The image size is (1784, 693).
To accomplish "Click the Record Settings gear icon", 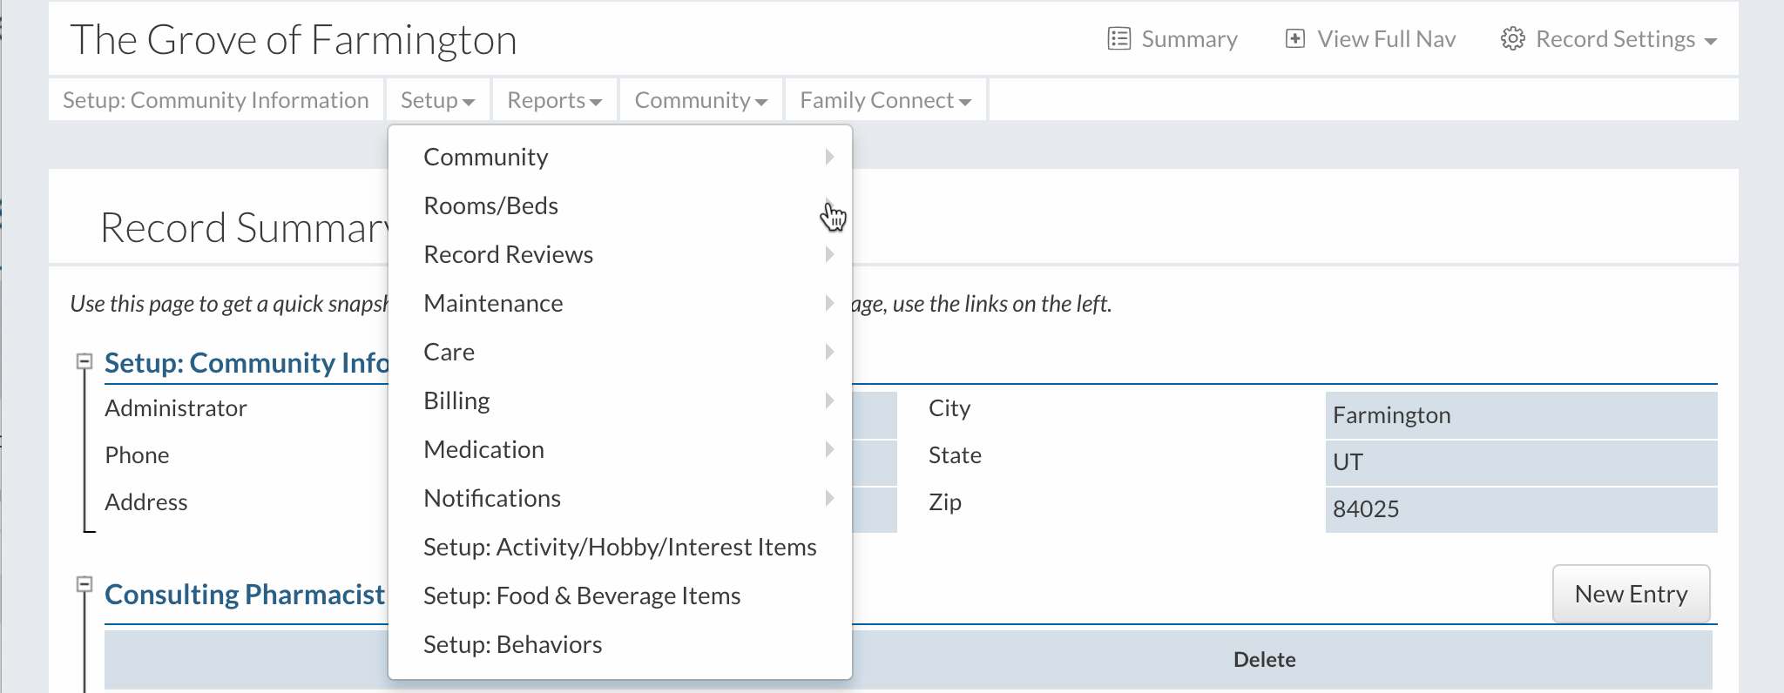I will [1513, 39].
